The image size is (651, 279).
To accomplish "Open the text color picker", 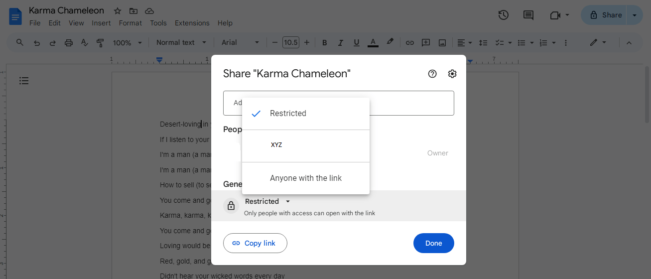I will pos(373,43).
